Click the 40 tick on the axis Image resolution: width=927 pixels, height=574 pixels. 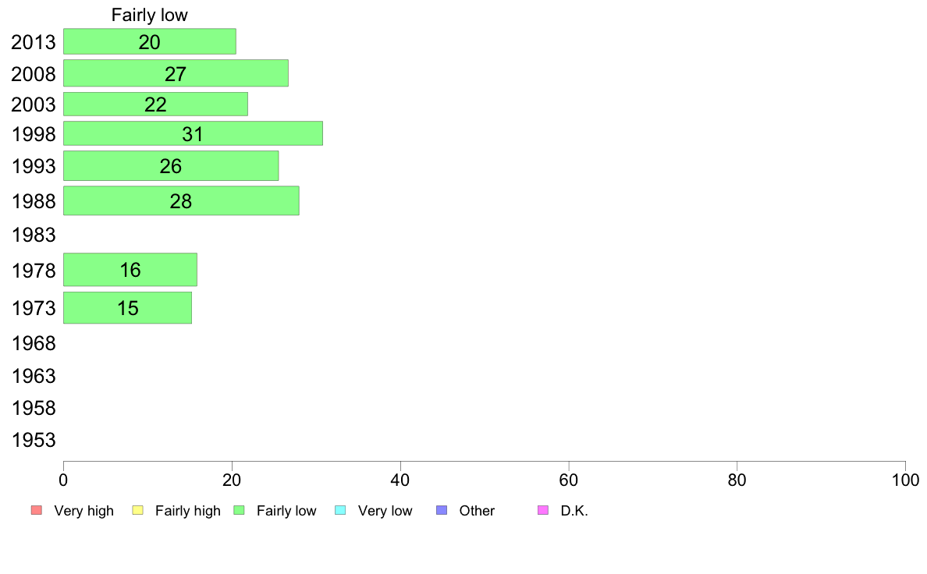[400, 480]
